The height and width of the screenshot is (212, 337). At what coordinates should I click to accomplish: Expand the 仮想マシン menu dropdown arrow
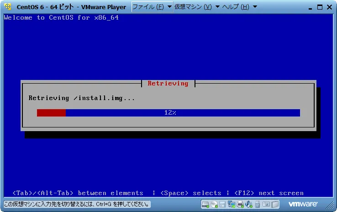pyautogui.click(x=217, y=7)
